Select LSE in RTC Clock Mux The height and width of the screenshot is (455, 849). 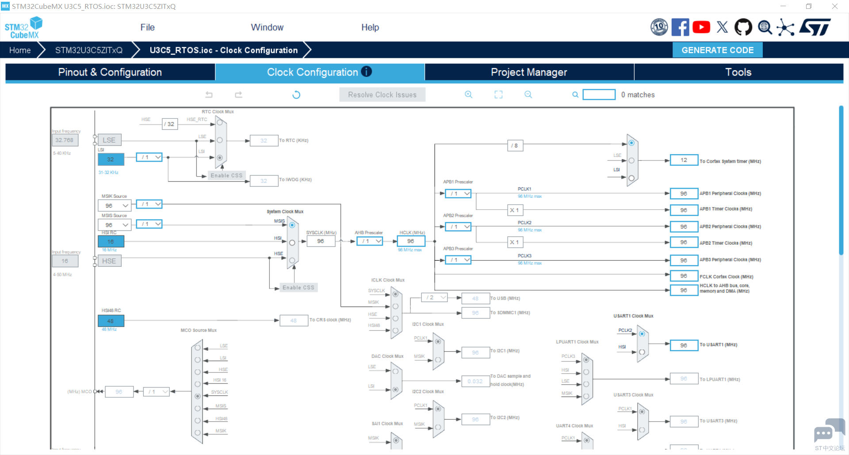[220, 140]
